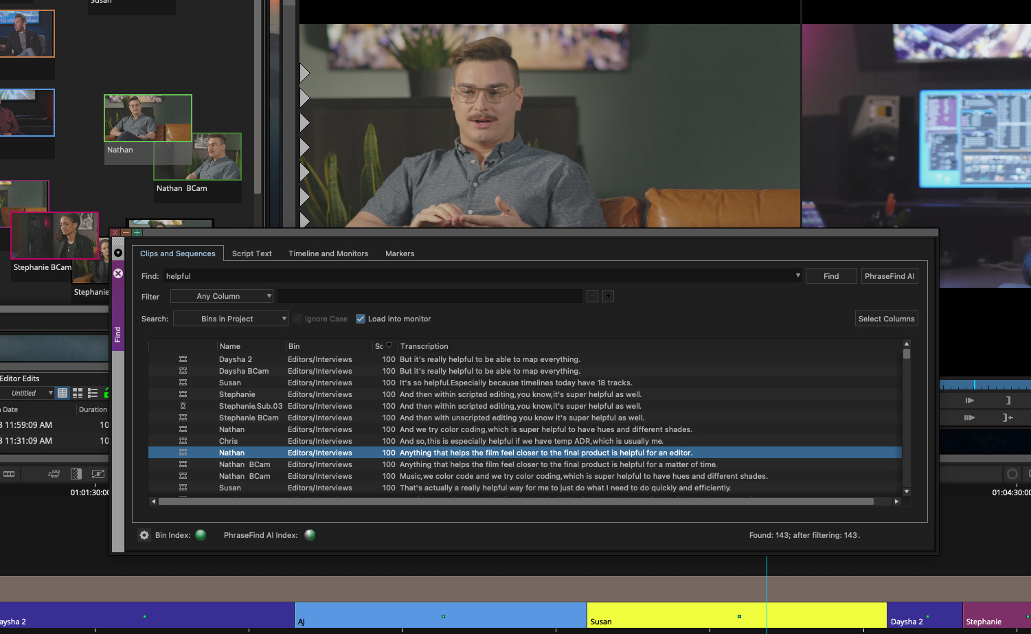
Task: Switch to Script view in the bin
Action: (x=92, y=393)
